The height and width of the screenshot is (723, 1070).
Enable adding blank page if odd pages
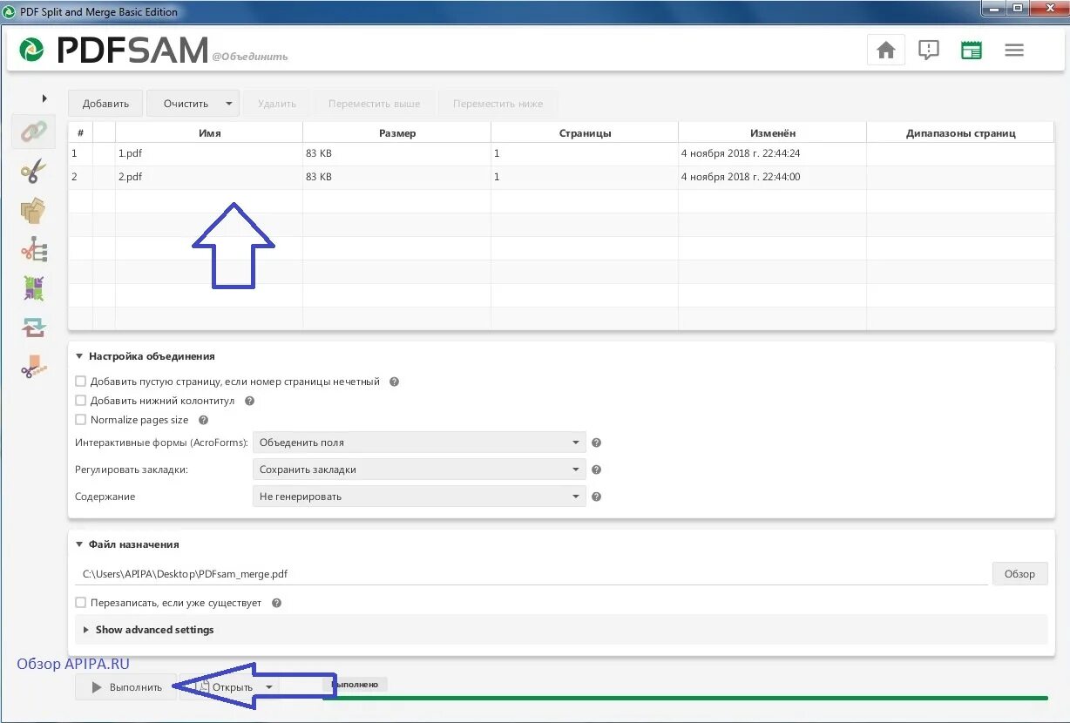(x=81, y=382)
